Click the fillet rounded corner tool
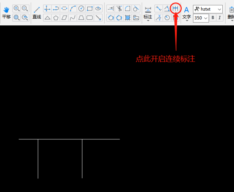 pyautogui.click(x=128, y=9)
